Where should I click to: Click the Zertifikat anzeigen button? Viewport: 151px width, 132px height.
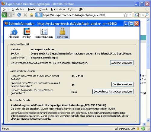tap(122, 63)
